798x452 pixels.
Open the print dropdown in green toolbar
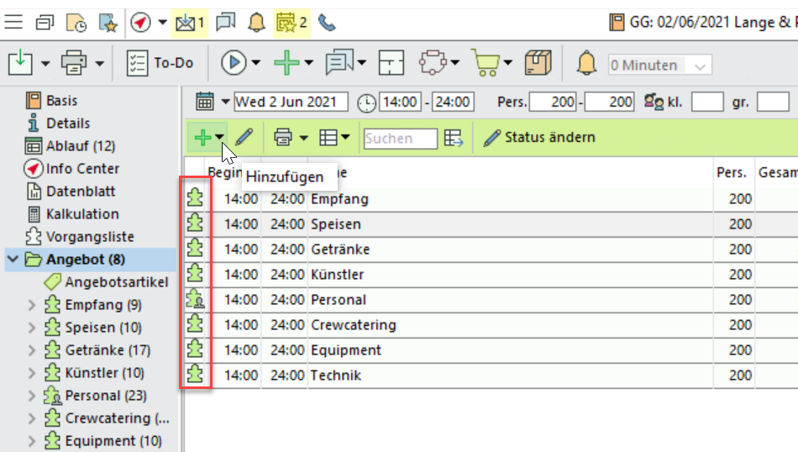point(304,138)
